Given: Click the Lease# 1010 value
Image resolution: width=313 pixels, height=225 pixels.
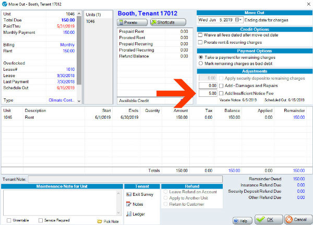Looking at the screenshot, I should tap(70, 69).
